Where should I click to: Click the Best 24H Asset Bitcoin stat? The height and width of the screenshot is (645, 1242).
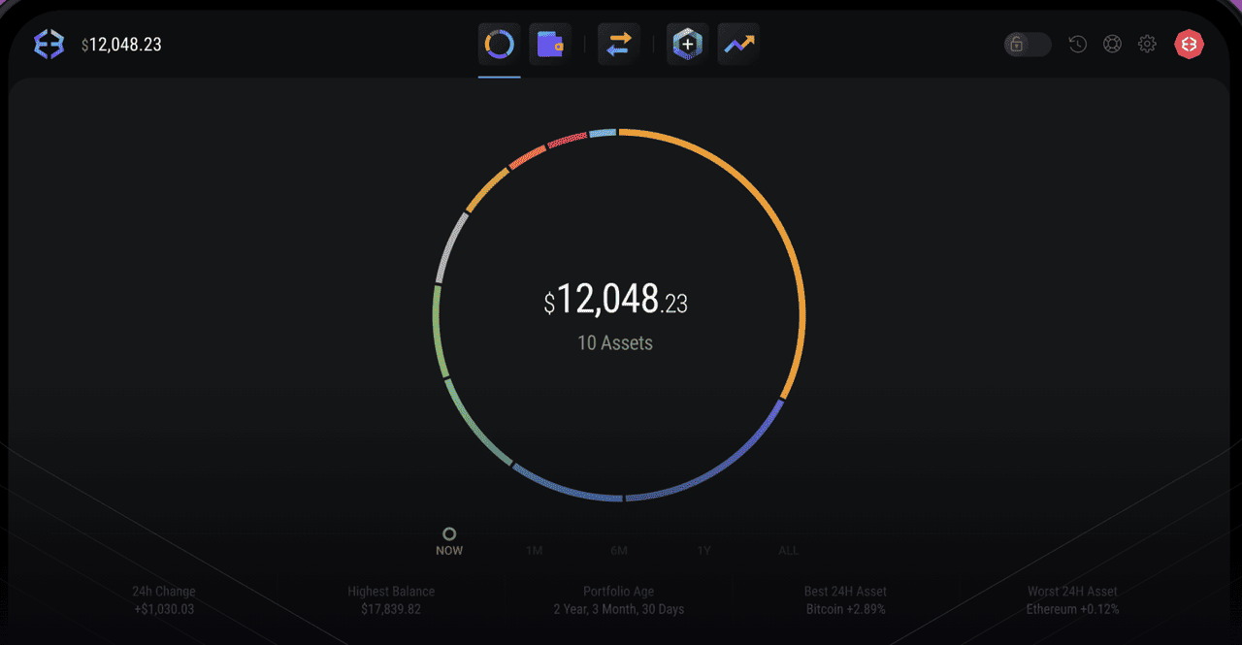coord(845,600)
